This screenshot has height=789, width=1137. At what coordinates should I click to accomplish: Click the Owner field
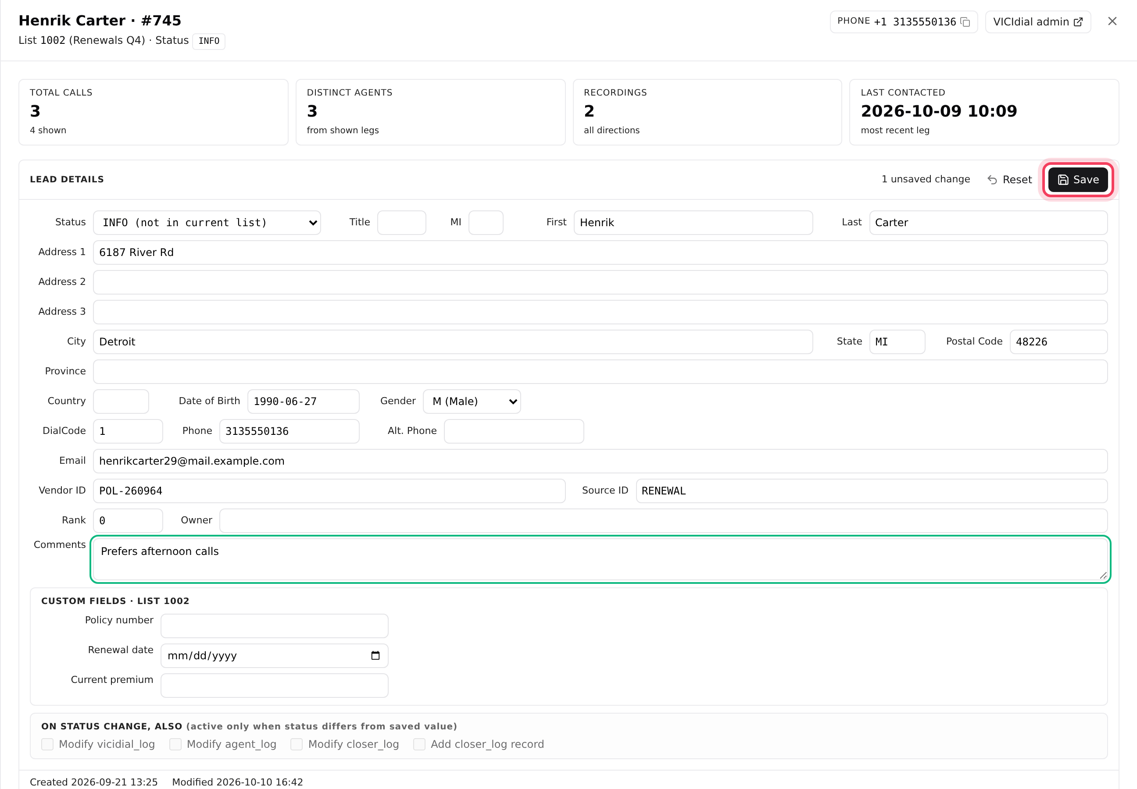click(x=663, y=521)
